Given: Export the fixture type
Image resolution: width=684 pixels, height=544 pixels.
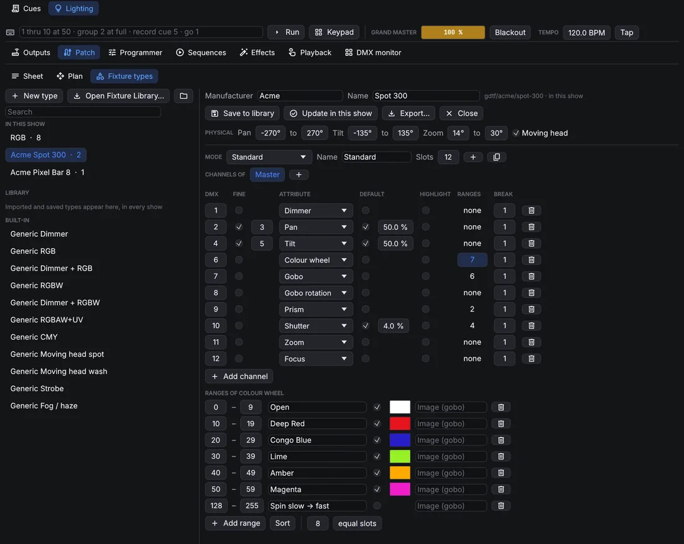Looking at the screenshot, I should pos(409,113).
